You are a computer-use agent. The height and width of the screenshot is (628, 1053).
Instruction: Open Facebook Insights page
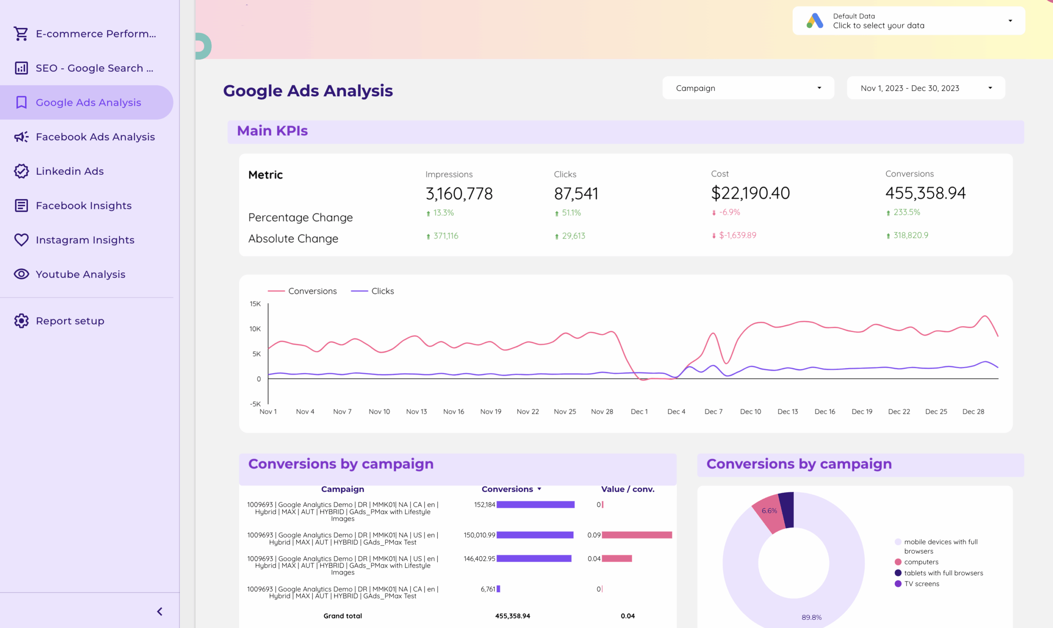[x=87, y=205]
